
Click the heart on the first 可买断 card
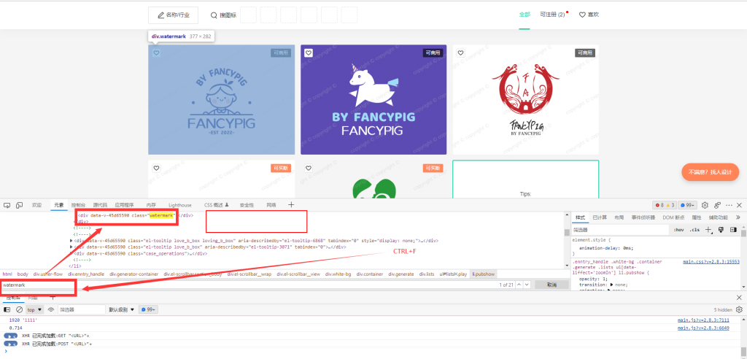coord(156,168)
